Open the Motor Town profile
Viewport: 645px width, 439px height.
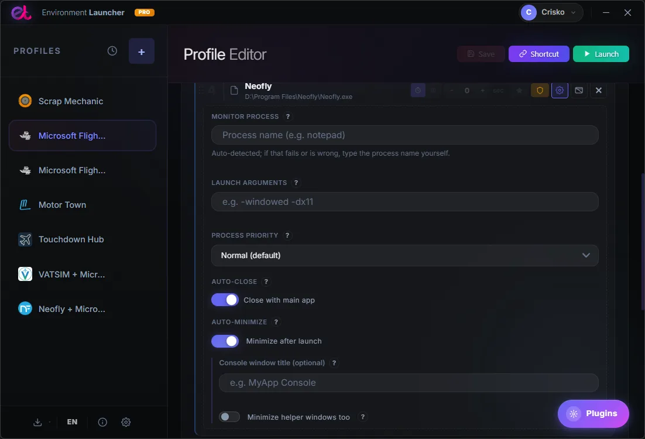pyautogui.click(x=83, y=204)
